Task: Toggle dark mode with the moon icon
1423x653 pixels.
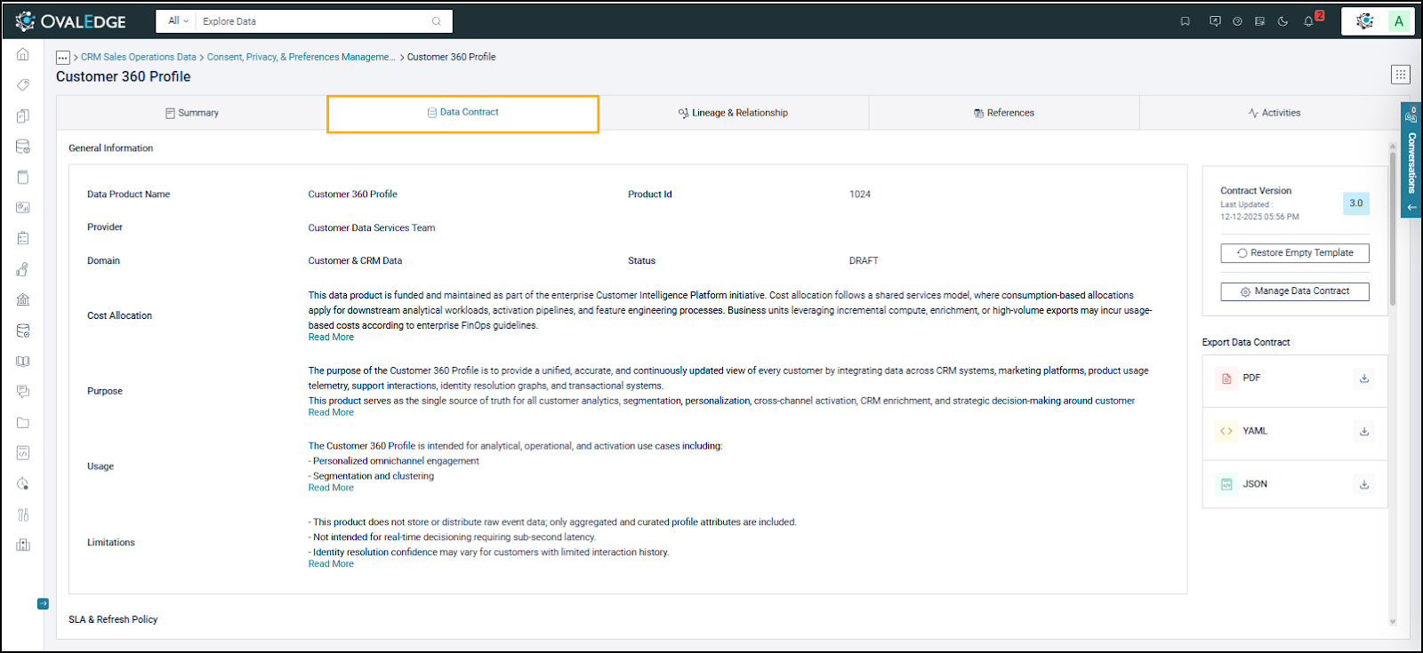Action: 1282,21
